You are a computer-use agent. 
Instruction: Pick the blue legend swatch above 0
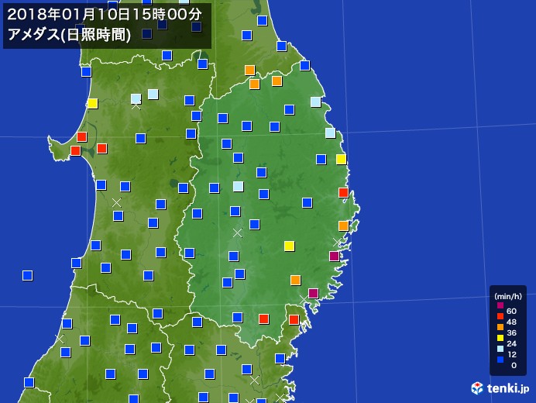(x=500, y=360)
